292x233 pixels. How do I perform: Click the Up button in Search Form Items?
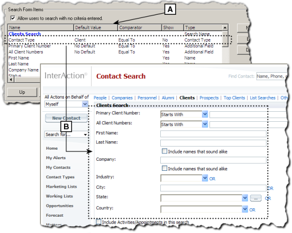click(22, 92)
